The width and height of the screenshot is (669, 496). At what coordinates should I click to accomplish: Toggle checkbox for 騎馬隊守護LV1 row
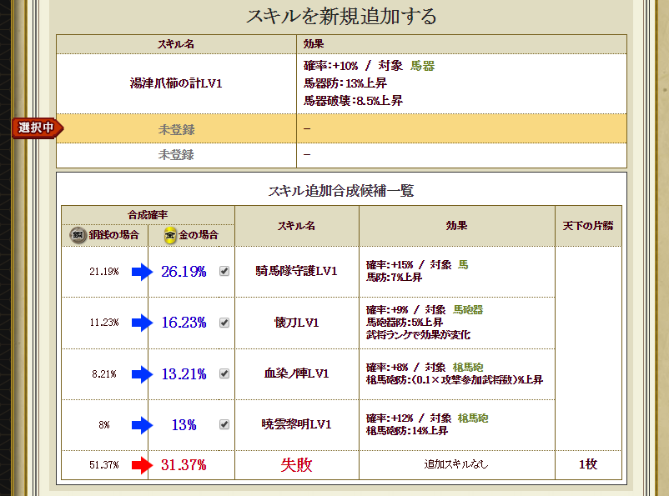pos(224,271)
